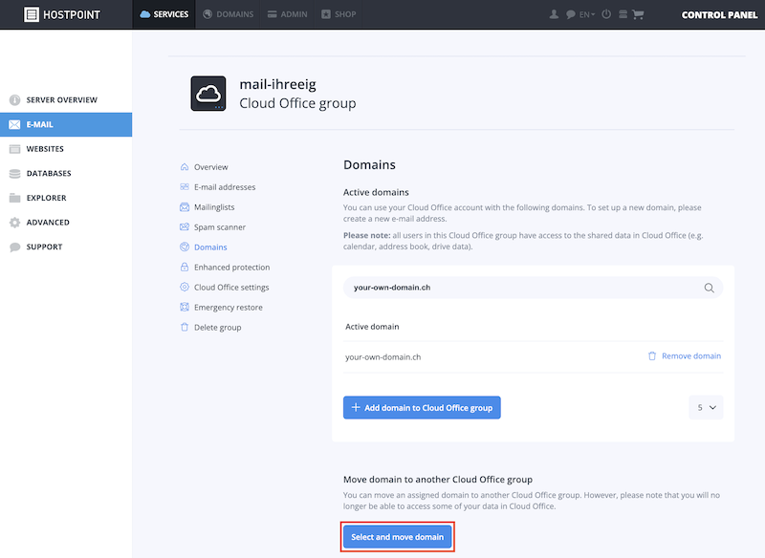Click the Hostpoint logo
The height and width of the screenshot is (558, 765).
coord(62,14)
